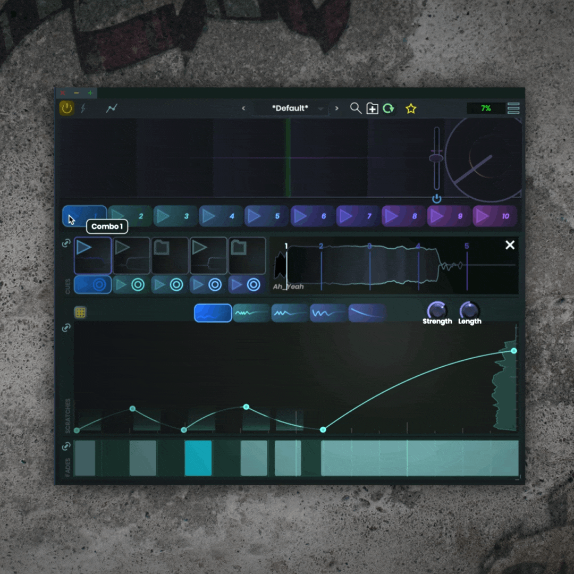Click the green reload preset icon
Screen dimensions: 574x574
point(389,109)
